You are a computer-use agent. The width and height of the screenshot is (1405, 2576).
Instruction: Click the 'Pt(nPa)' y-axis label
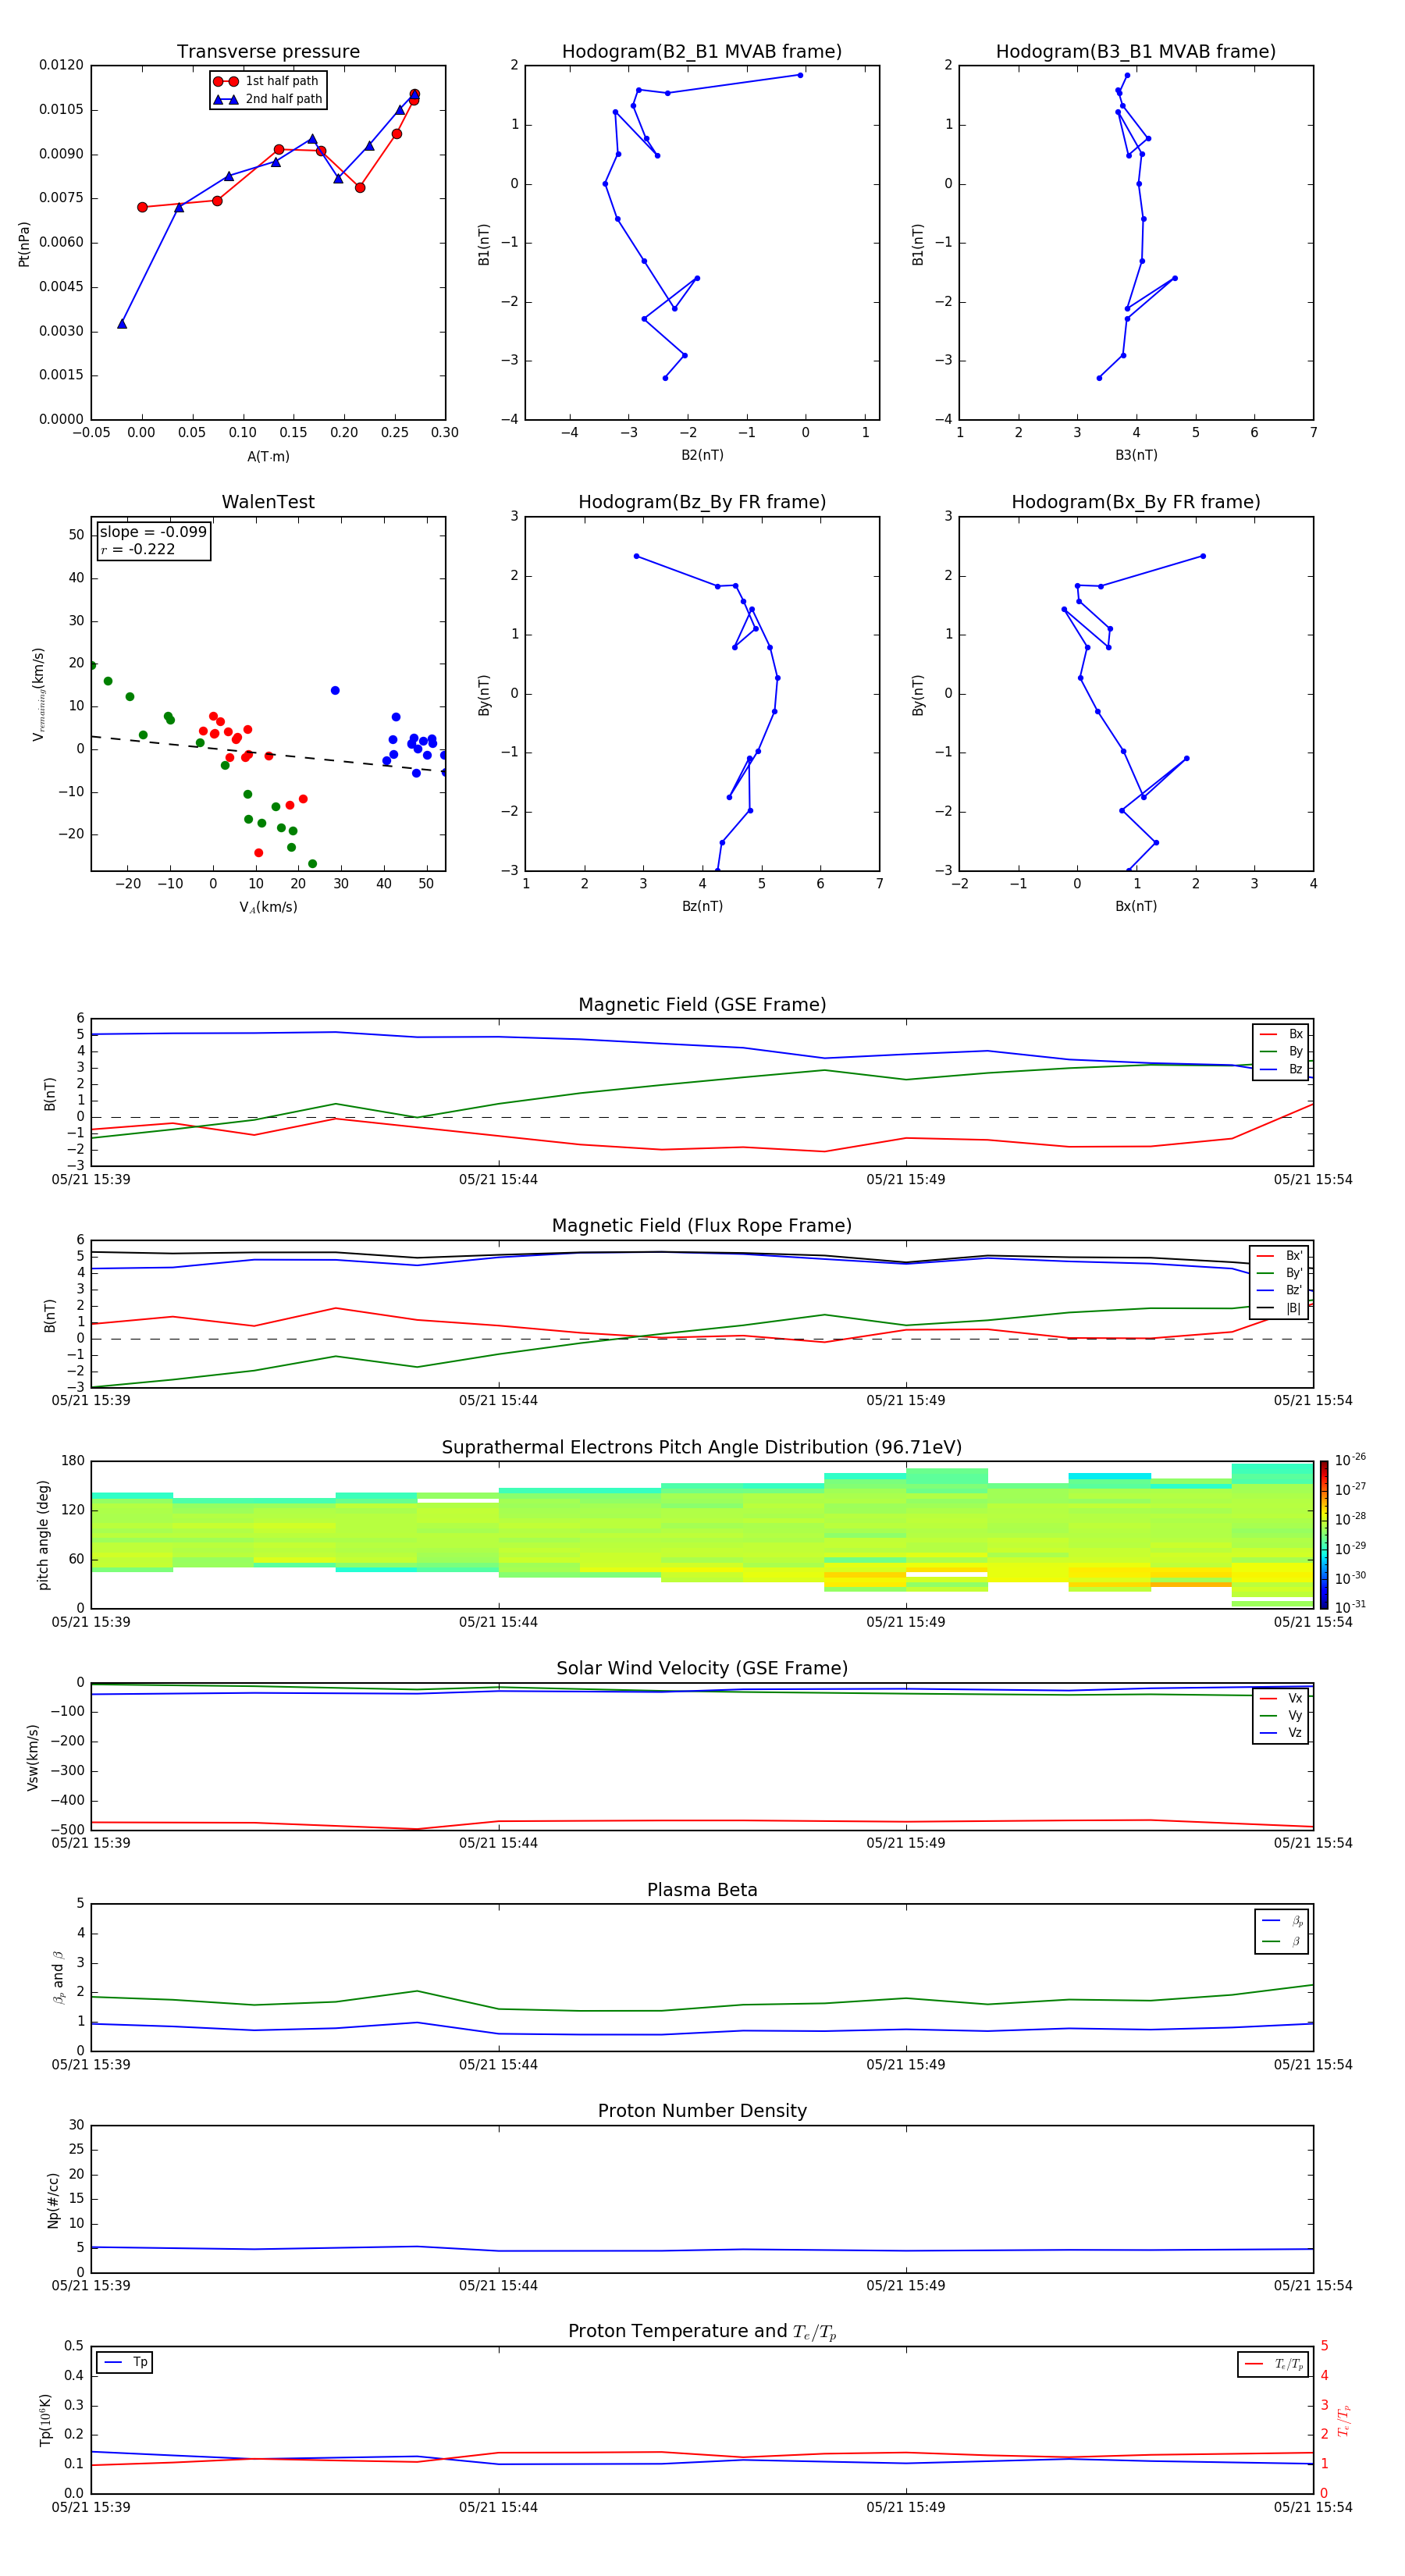coord(24,244)
